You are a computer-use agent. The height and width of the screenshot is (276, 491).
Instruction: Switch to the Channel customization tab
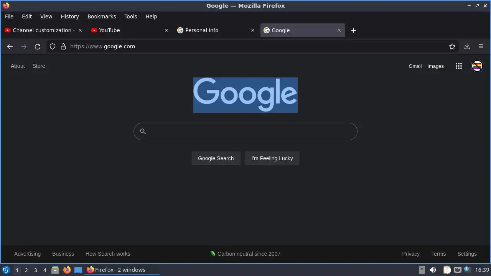click(x=43, y=30)
